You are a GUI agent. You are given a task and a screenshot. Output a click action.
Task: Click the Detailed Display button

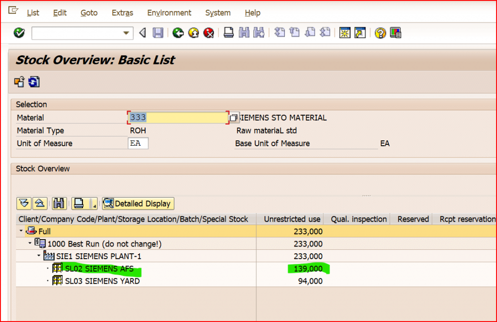coord(138,203)
